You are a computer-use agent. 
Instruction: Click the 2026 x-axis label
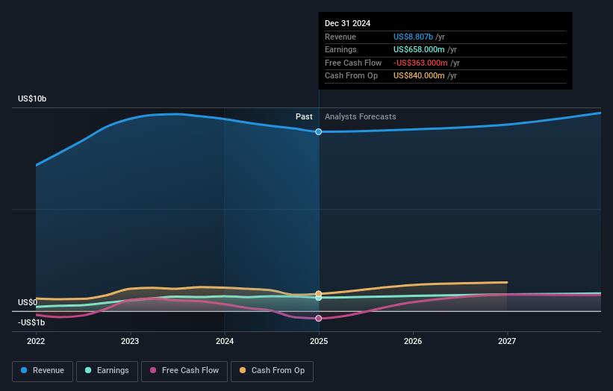pos(413,341)
